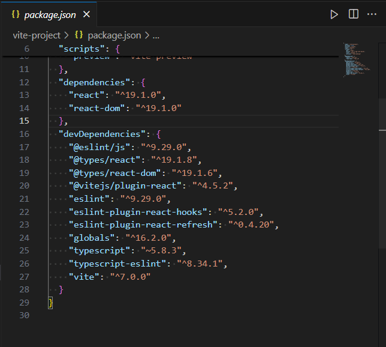Click the version value "^0.4.20"
Viewport: 386px width, 347px height.
tap(251, 225)
